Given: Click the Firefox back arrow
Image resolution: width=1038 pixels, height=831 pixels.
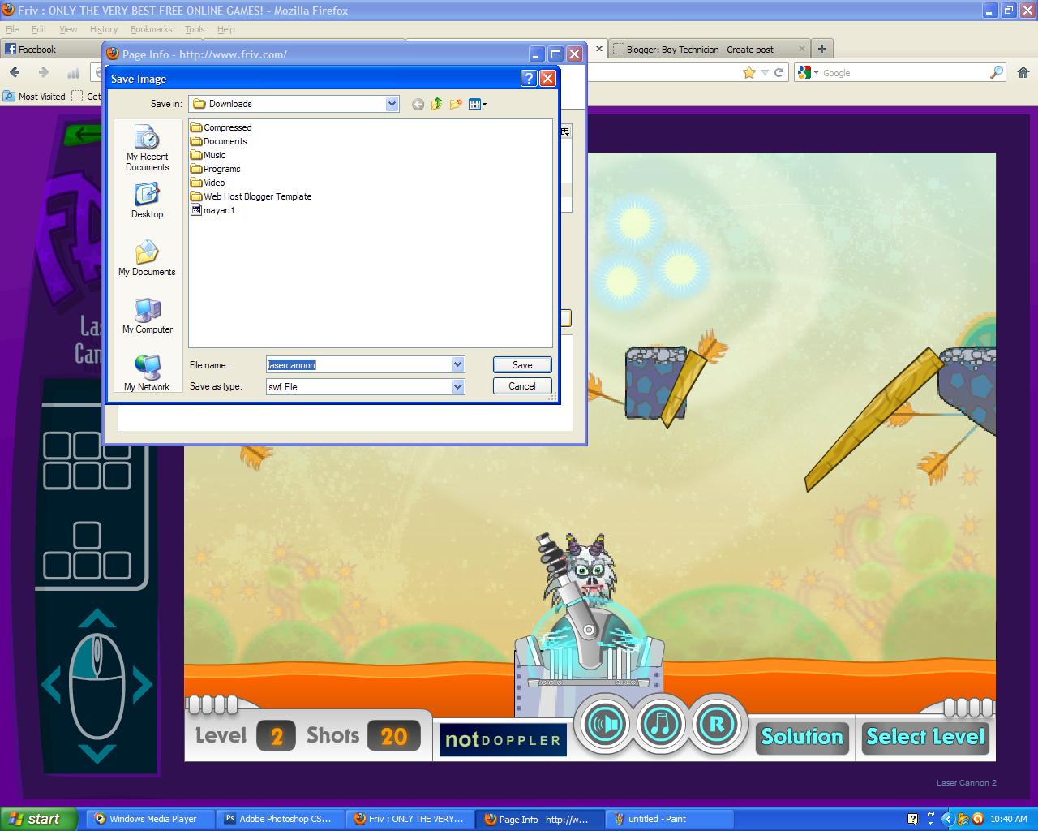Looking at the screenshot, I should click(15, 72).
